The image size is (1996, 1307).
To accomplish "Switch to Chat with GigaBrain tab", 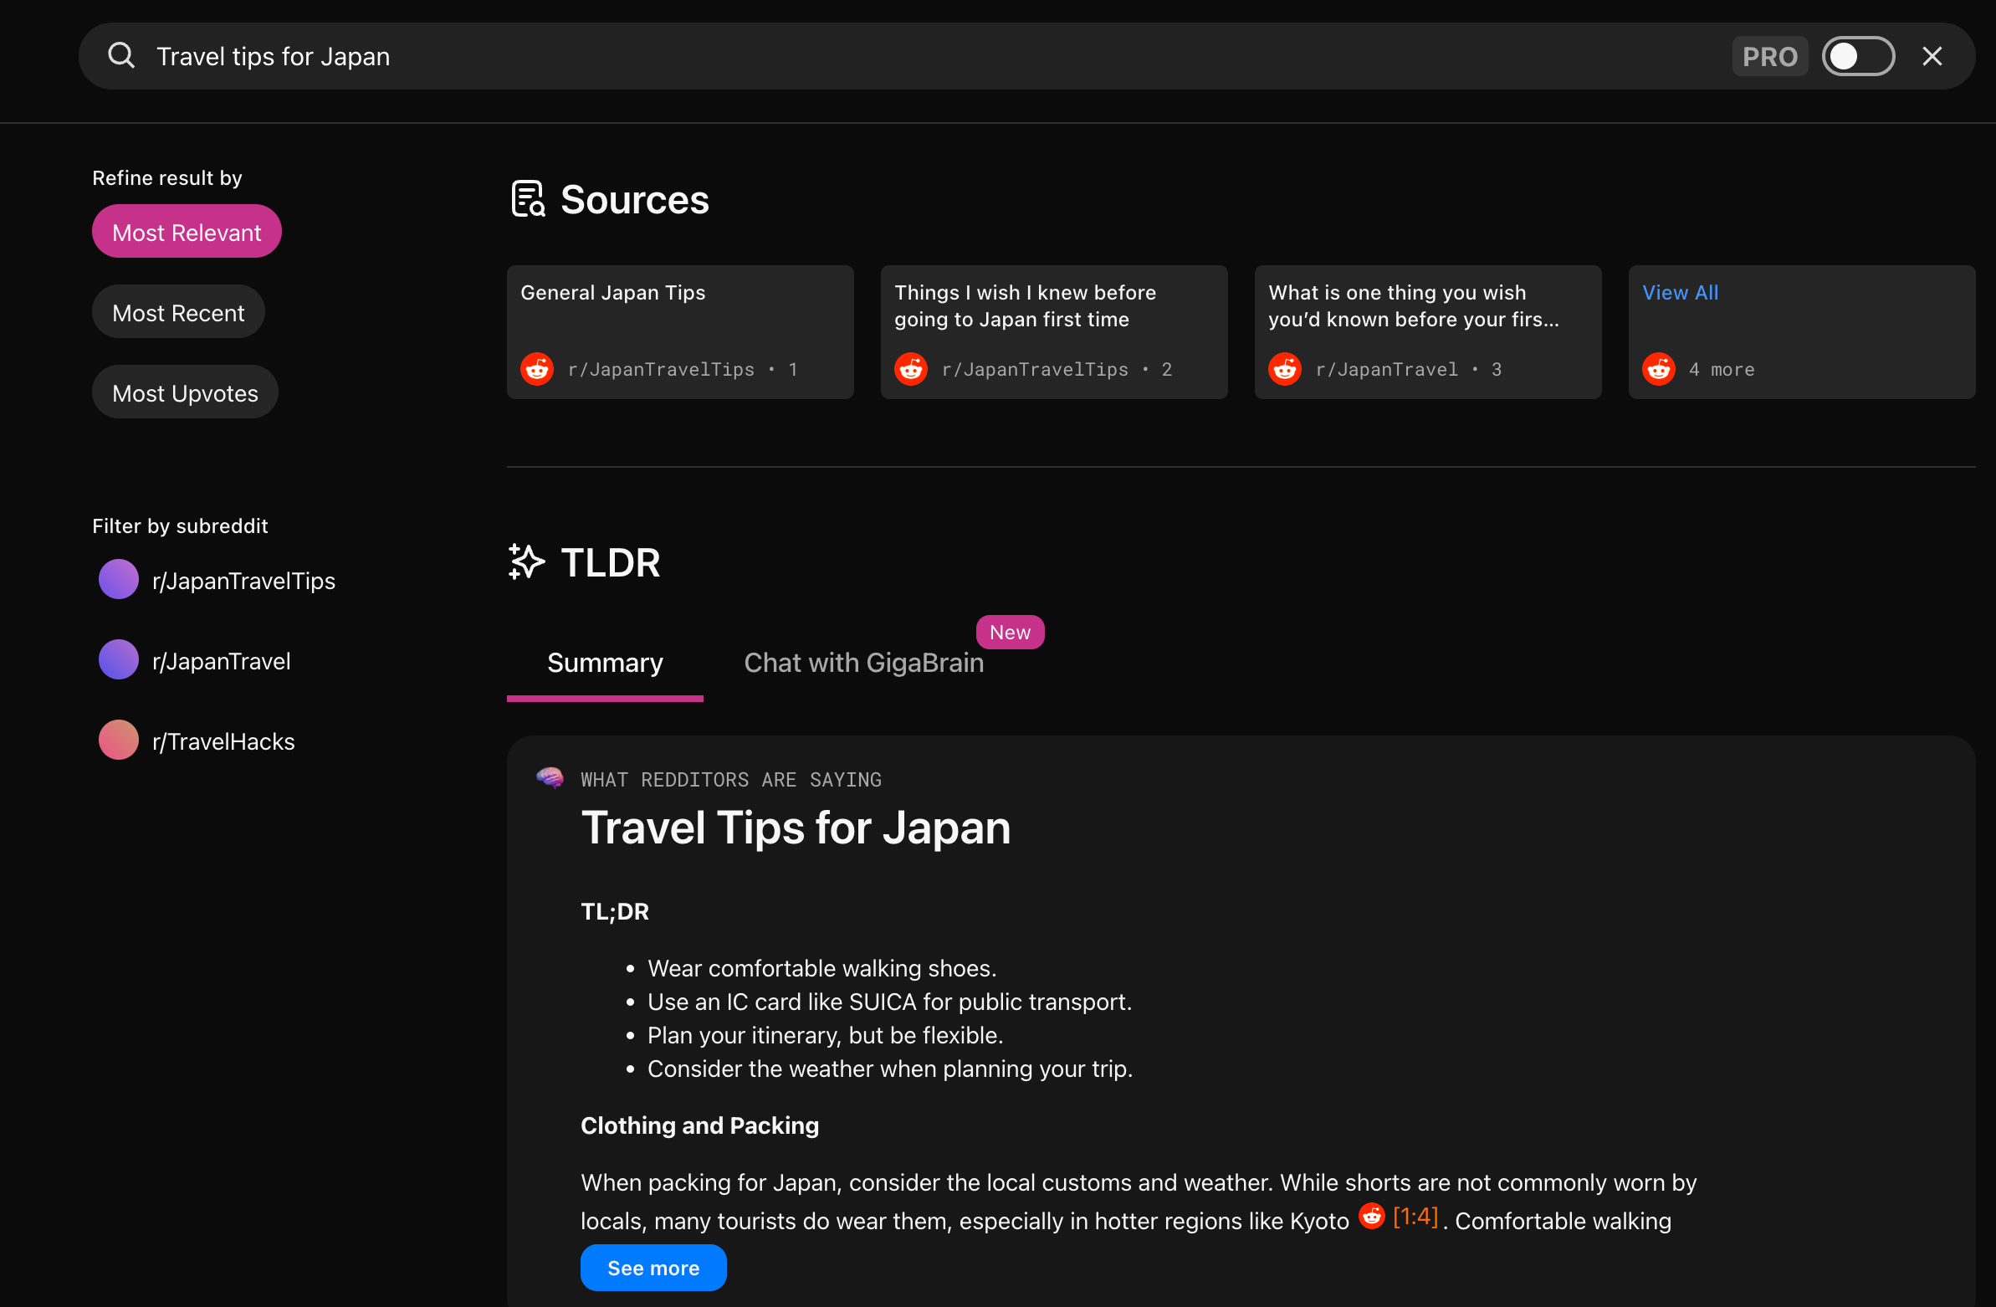I will 863,663.
